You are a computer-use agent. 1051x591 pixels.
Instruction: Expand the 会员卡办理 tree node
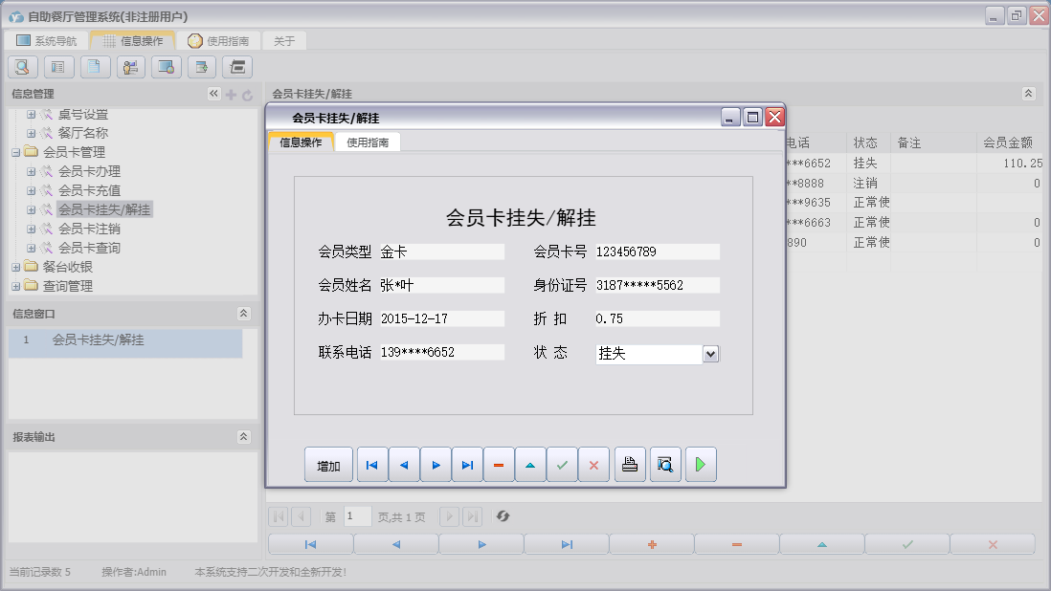[x=31, y=171]
